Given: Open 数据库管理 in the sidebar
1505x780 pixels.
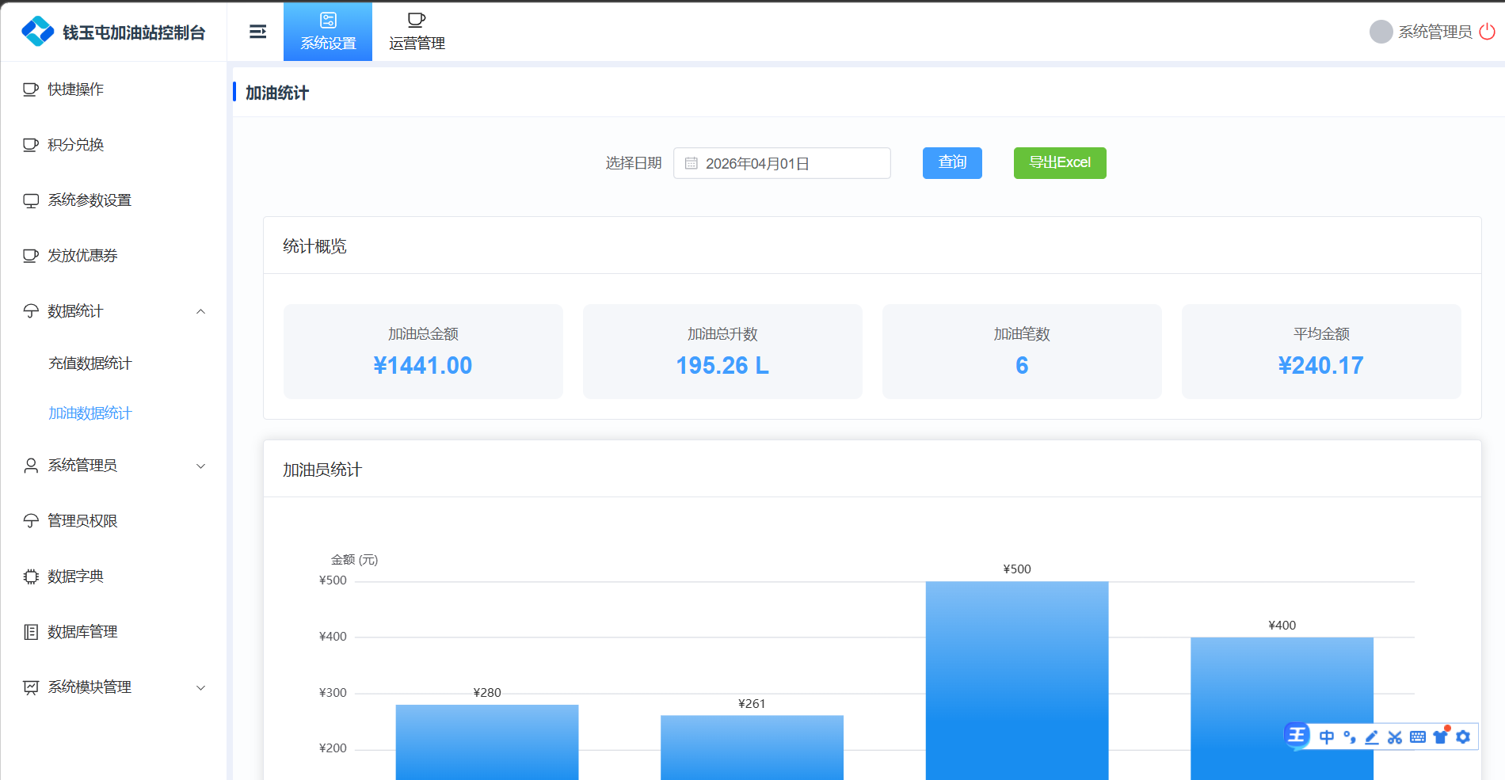Looking at the screenshot, I should tap(82, 632).
